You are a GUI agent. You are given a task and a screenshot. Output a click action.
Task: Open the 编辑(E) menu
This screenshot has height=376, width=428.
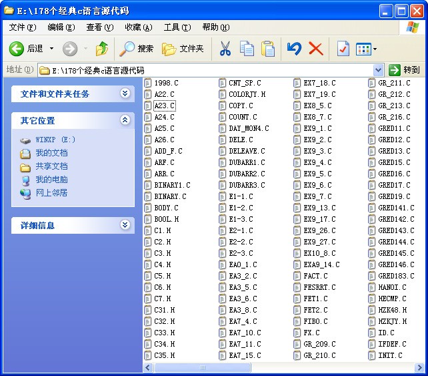[61, 27]
